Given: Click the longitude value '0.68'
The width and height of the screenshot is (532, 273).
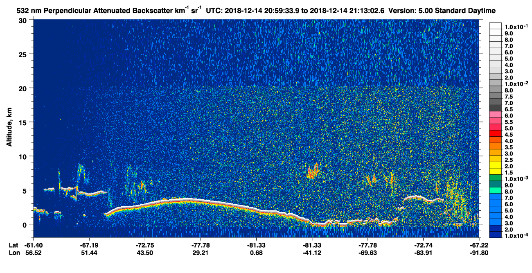Looking at the screenshot, I should pyautogui.click(x=256, y=253).
